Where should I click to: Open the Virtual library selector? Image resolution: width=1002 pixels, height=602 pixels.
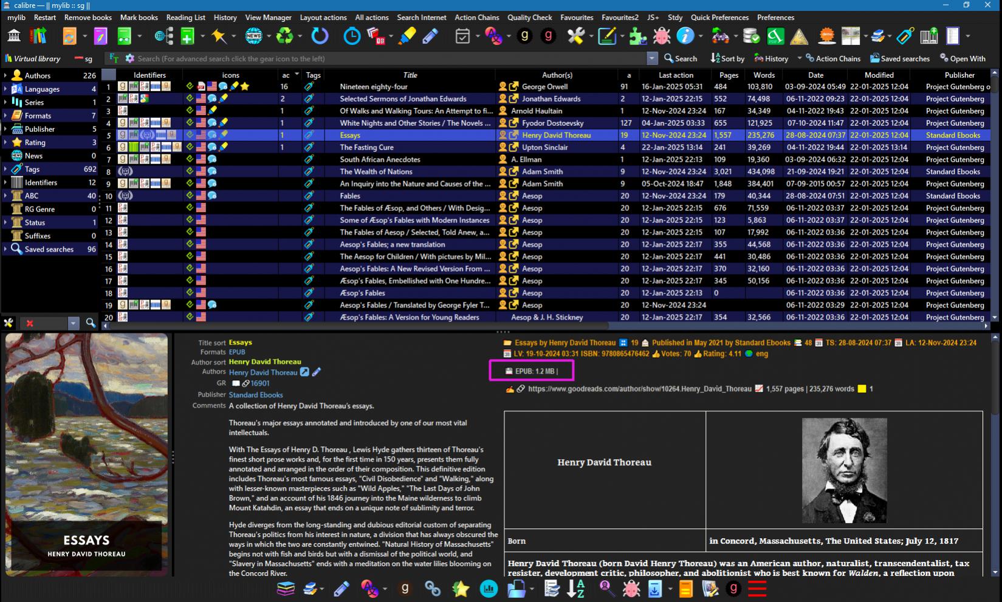tap(33, 58)
